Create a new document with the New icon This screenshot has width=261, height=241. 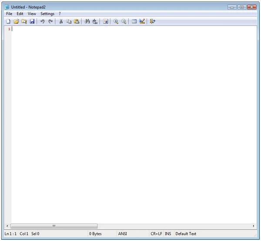click(x=8, y=21)
